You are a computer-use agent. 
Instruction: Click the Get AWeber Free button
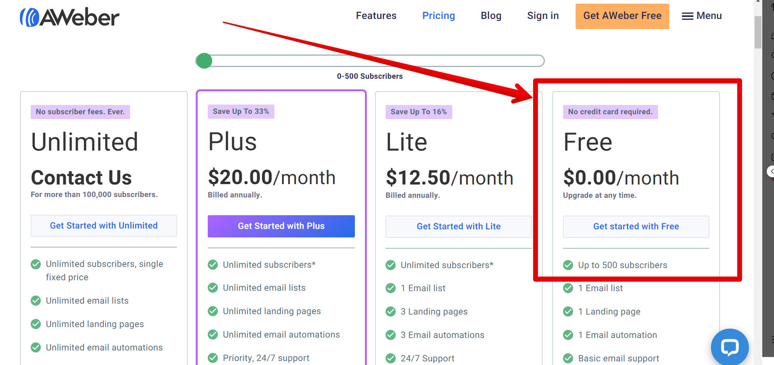[x=622, y=16]
